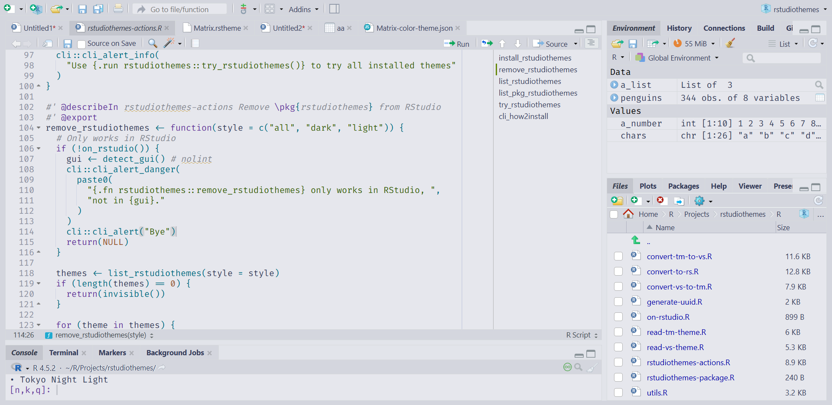
Task: Open the convert-to-rs.R file link
Action: (673, 271)
